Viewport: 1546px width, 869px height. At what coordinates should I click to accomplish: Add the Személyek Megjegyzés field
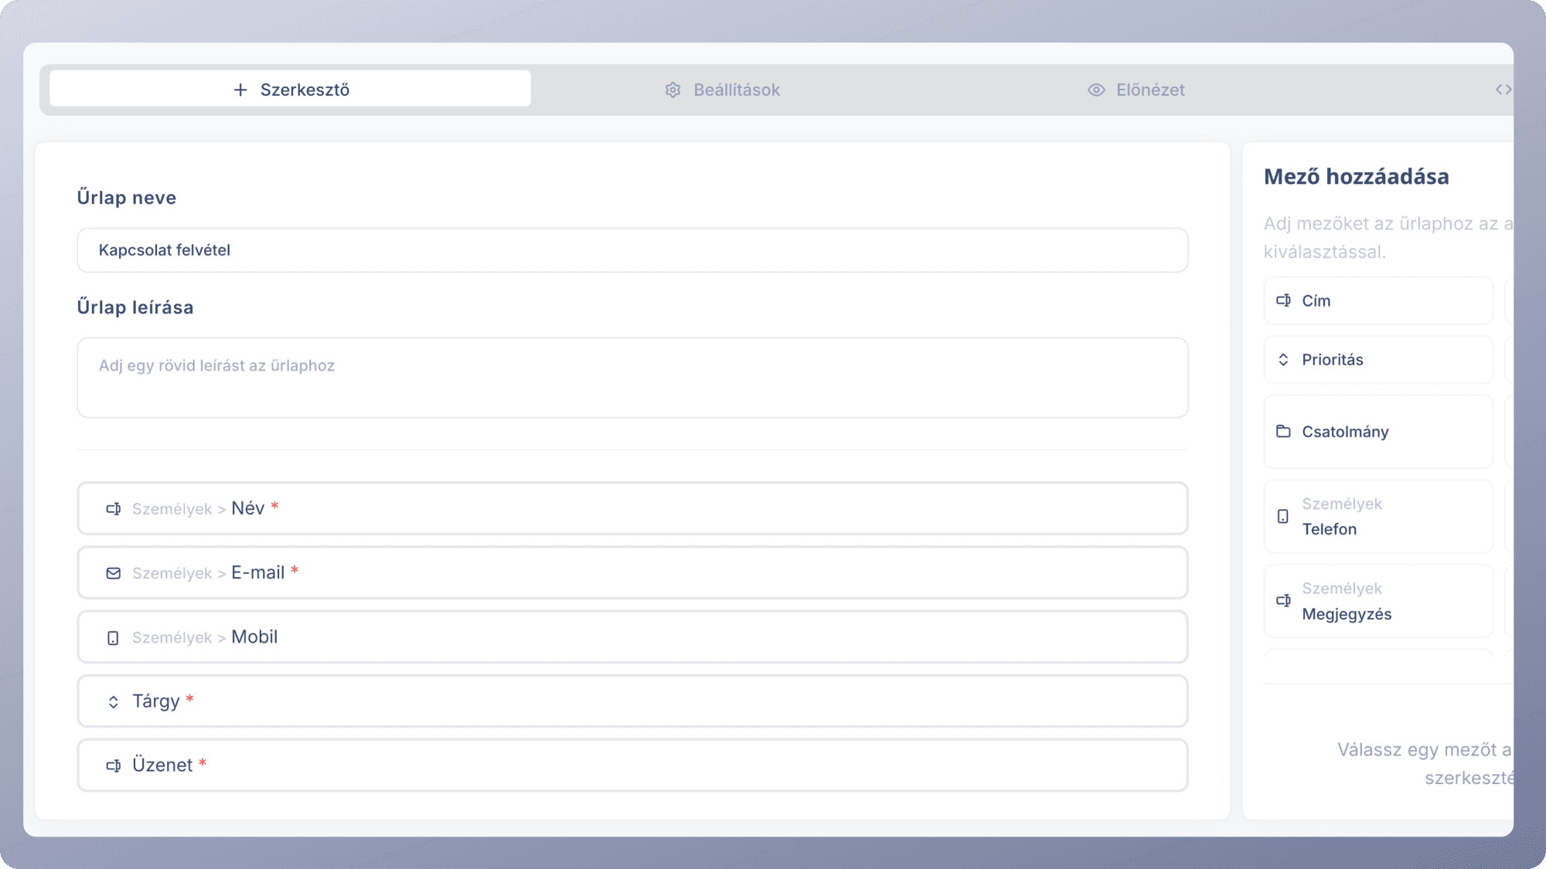[x=1378, y=601]
